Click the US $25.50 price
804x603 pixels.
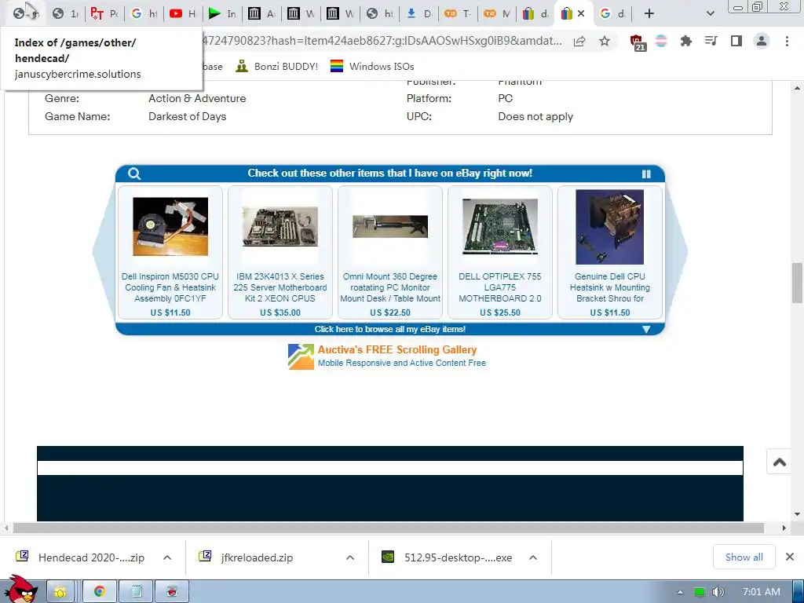pyautogui.click(x=500, y=312)
